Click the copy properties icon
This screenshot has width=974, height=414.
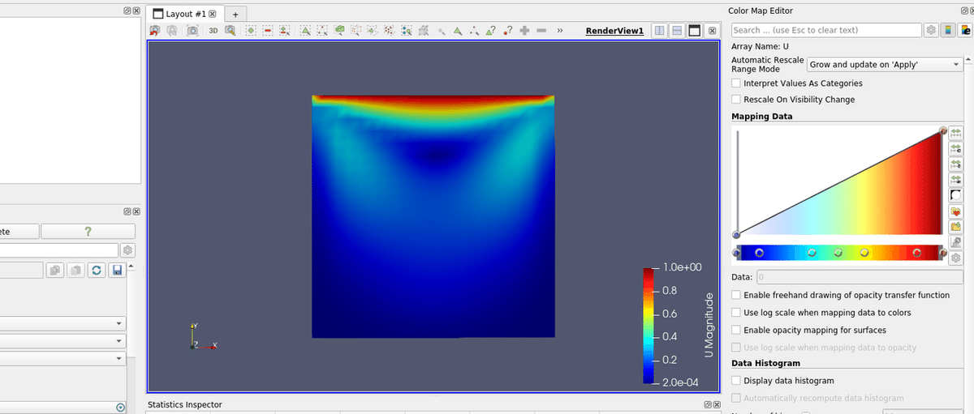[x=55, y=270]
